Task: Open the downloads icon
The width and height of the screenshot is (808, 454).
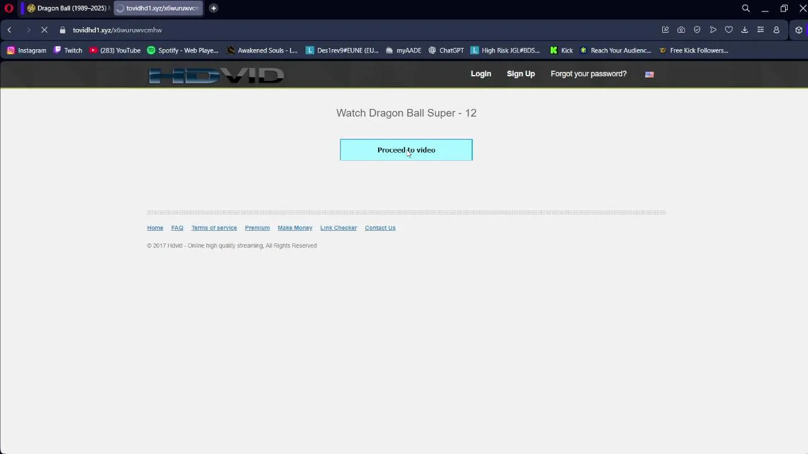Action: 744,30
